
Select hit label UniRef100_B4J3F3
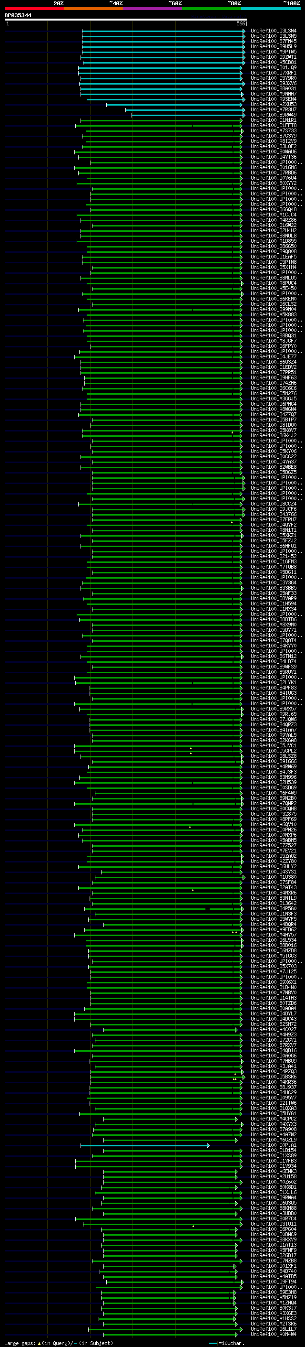coord(274,772)
